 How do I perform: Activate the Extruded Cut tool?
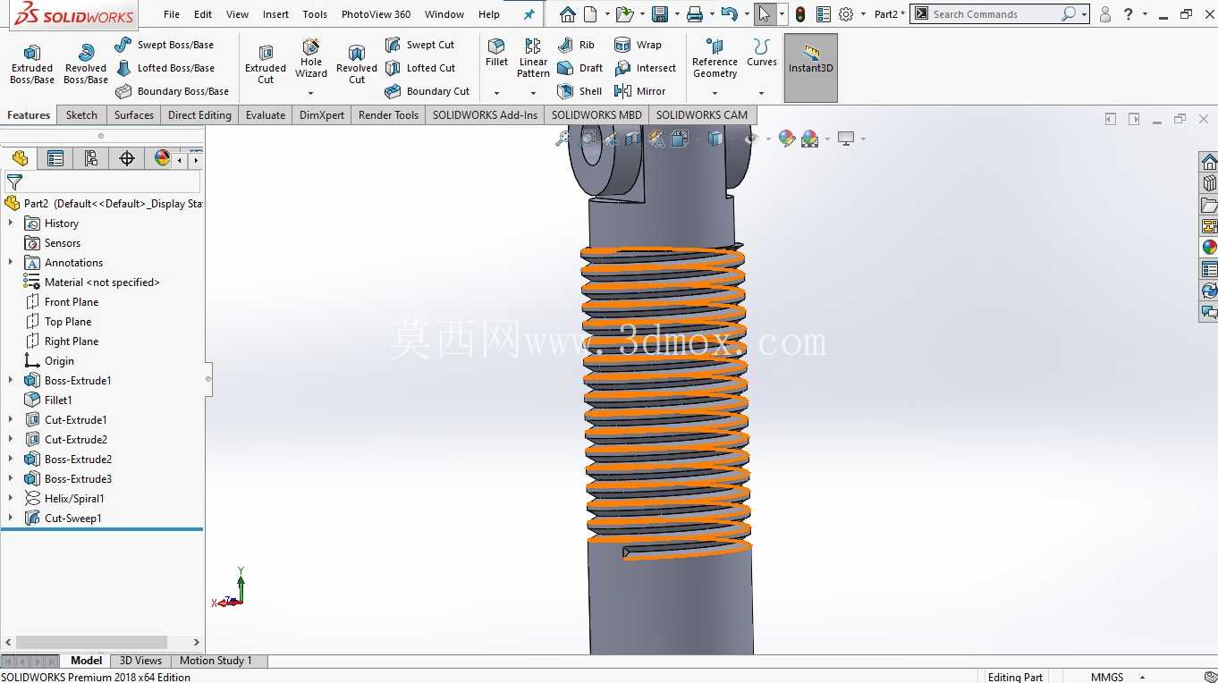[266, 64]
